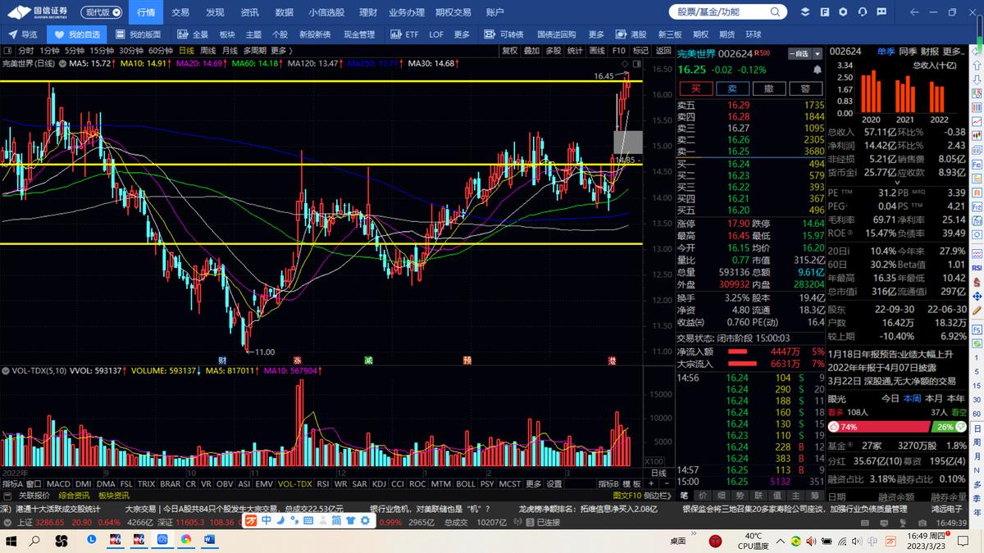The height and width of the screenshot is (553, 984).
Task: Select the 单季 financial view
Action: coord(886,52)
